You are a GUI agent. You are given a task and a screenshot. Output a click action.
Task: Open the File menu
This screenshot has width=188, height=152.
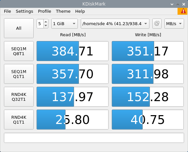(x=8, y=11)
